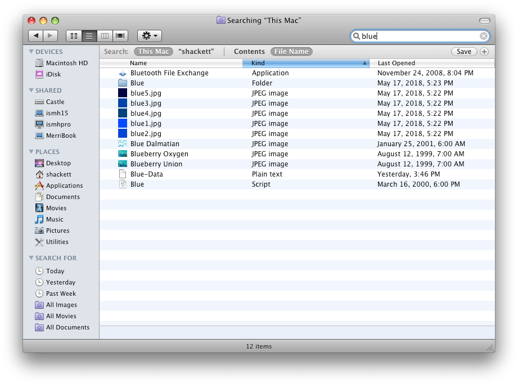The width and height of the screenshot is (518, 384).
Task: Collapse the SEARCH FOR sidebar section
Action: (31, 258)
